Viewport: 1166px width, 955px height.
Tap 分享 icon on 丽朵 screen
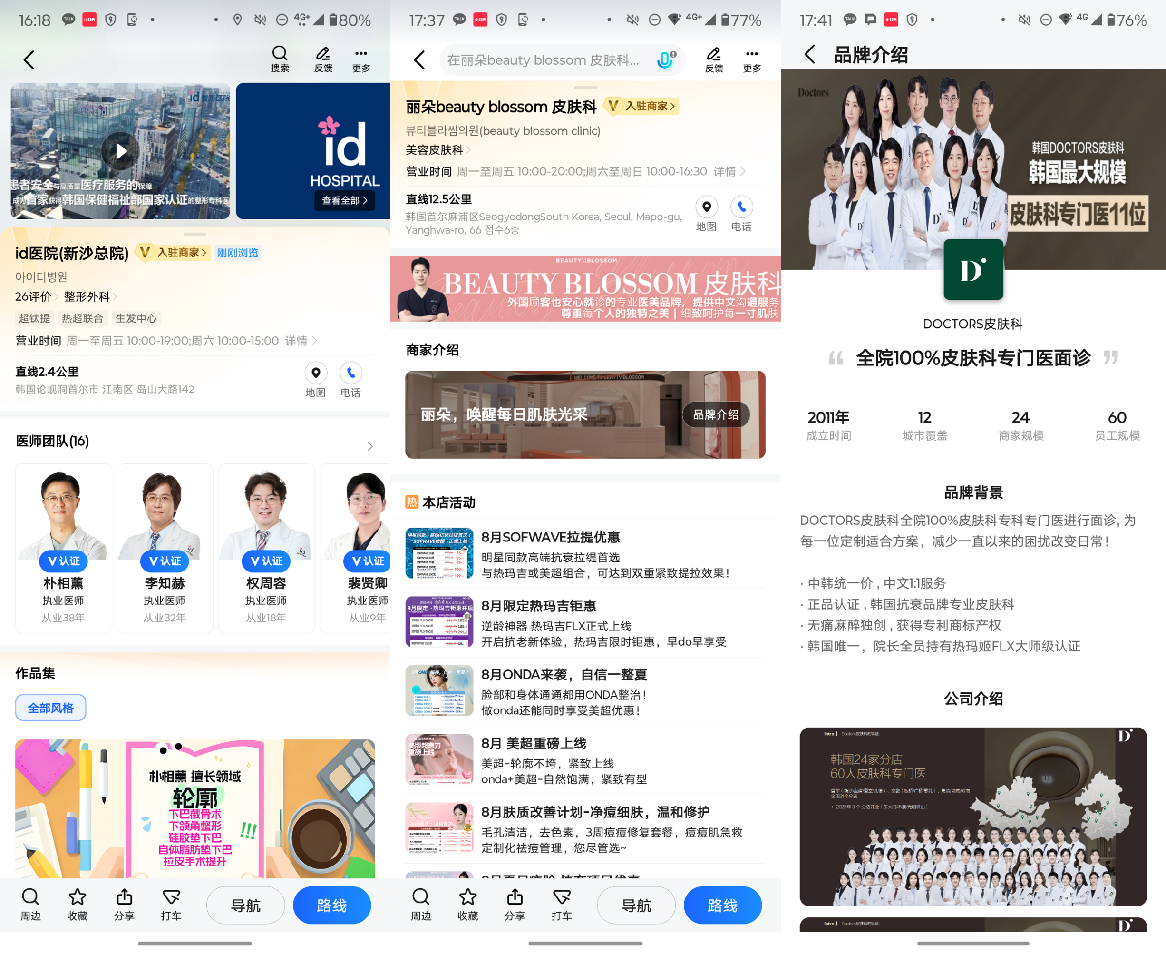click(x=515, y=906)
